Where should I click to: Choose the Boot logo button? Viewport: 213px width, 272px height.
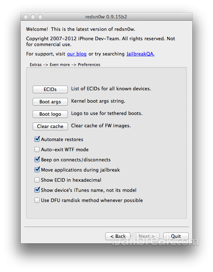[50, 114]
